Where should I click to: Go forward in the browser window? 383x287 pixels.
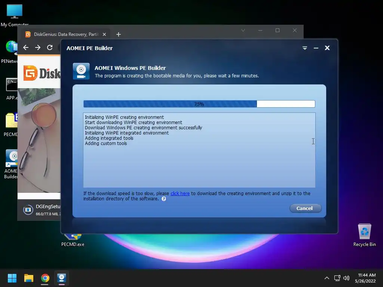38,47
